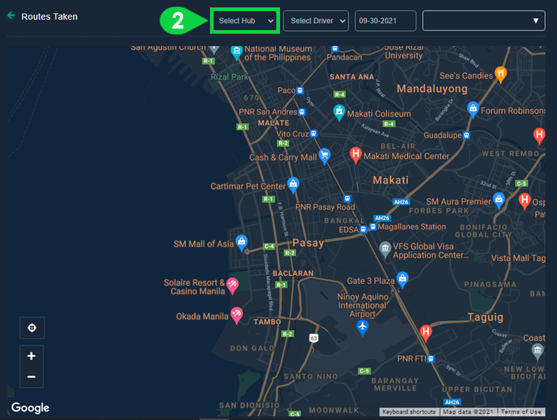Click the Paco station icon
The image size is (557, 420).
click(300, 90)
